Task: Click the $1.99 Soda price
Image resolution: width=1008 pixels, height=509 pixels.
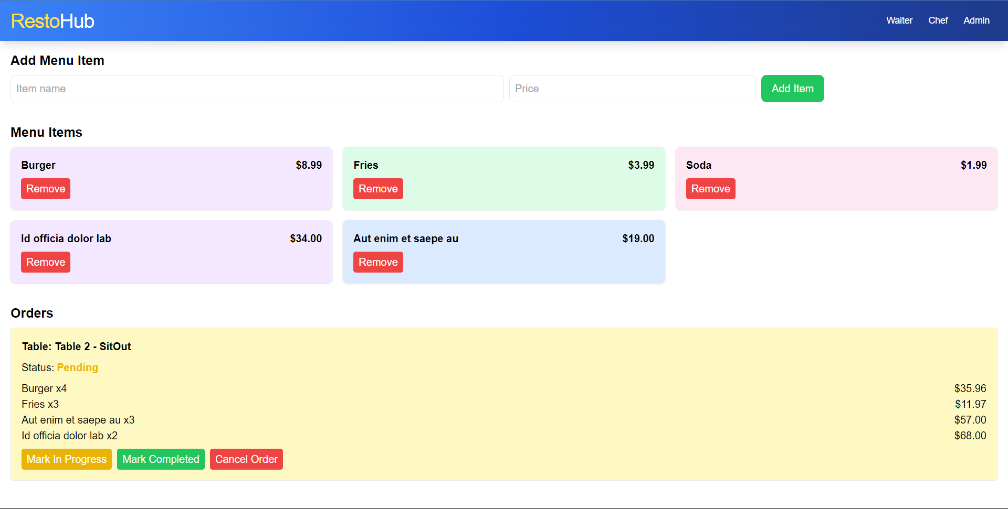Action: [974, 165]
